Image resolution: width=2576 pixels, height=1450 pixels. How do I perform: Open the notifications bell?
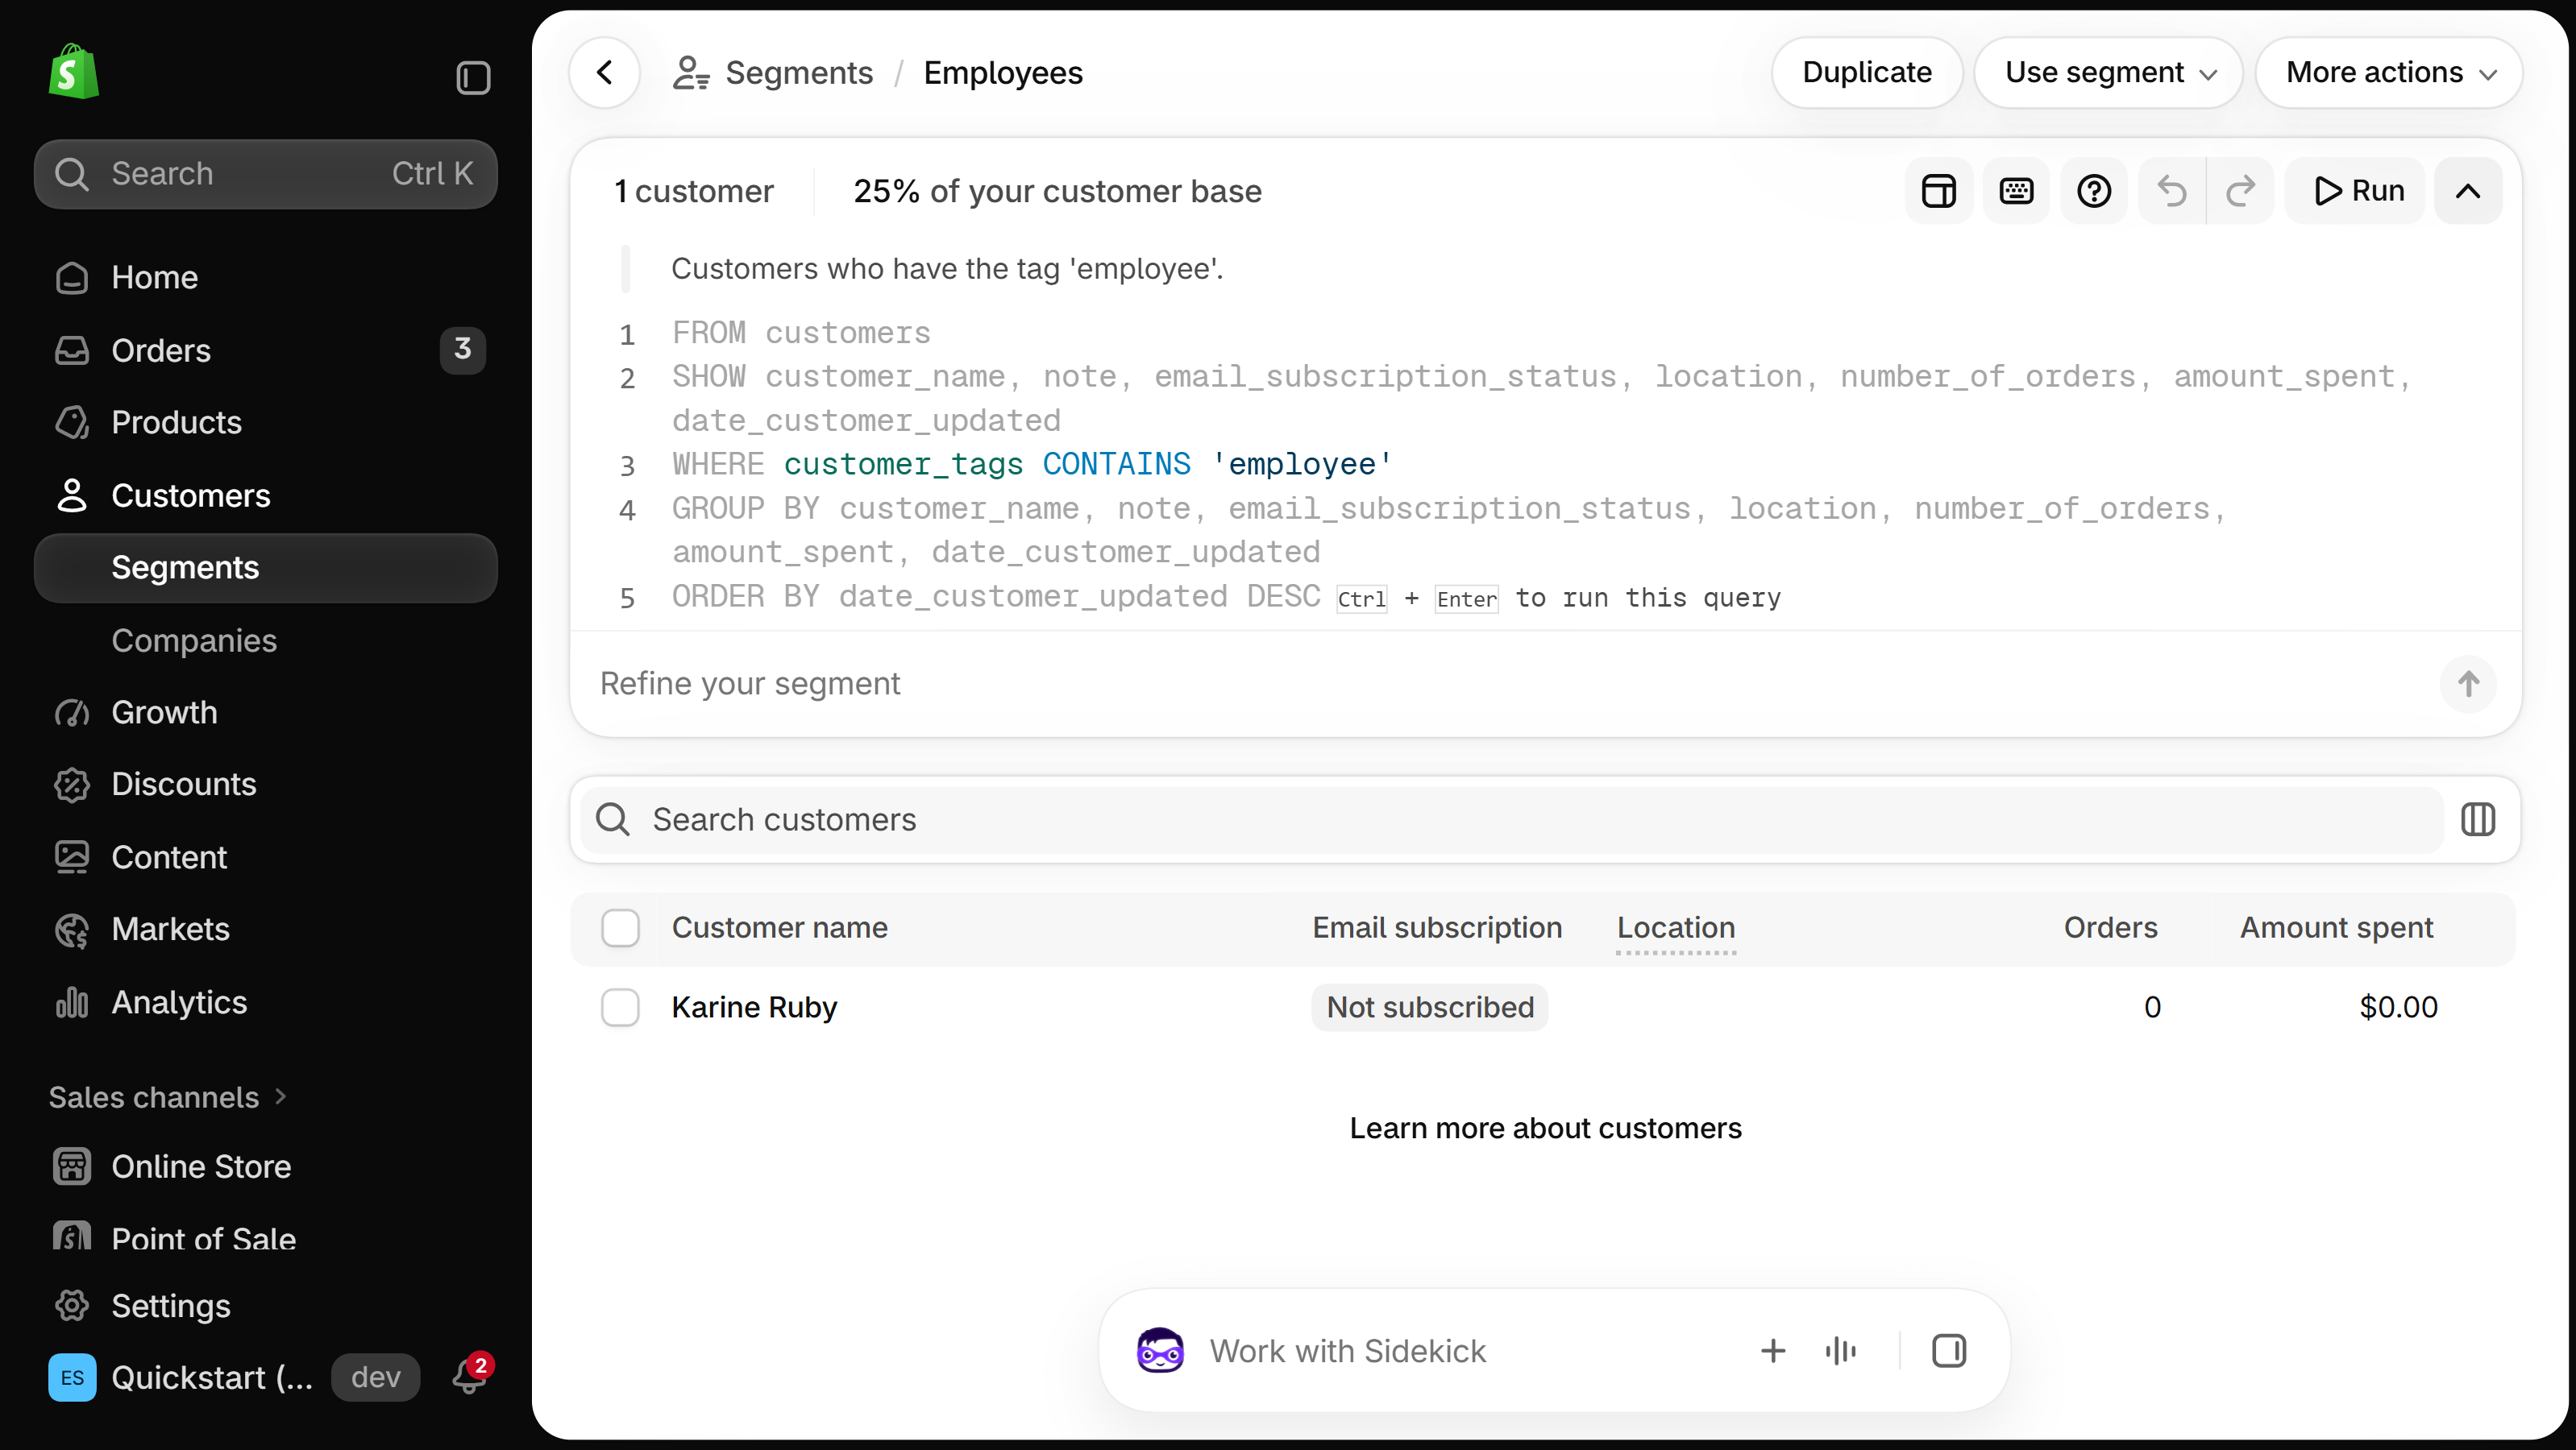click(470, 1375)
